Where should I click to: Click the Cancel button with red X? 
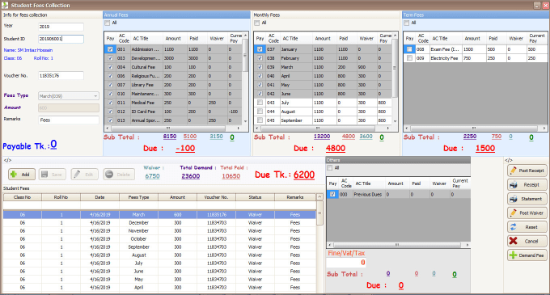(527, 241)
